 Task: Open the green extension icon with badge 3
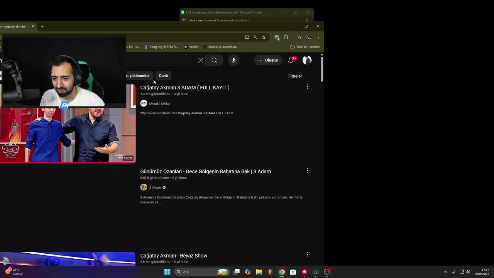tap(277, 37)
